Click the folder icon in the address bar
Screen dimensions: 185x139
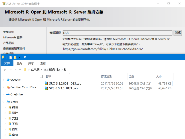pos(25,69)
